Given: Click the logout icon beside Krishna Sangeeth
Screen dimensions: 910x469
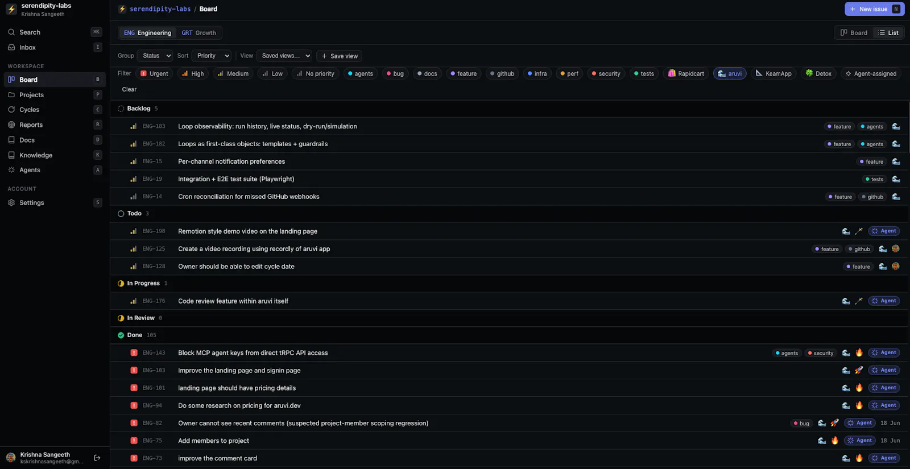Looking at the screenshot, I should (97, 458).
